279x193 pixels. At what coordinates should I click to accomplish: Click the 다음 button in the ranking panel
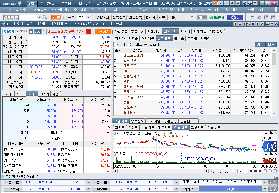tap(271, 44)
